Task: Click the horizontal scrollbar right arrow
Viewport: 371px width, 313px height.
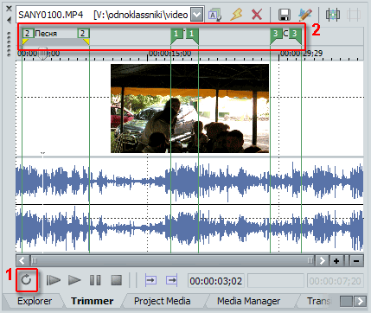Action: (x=322, y=261)
